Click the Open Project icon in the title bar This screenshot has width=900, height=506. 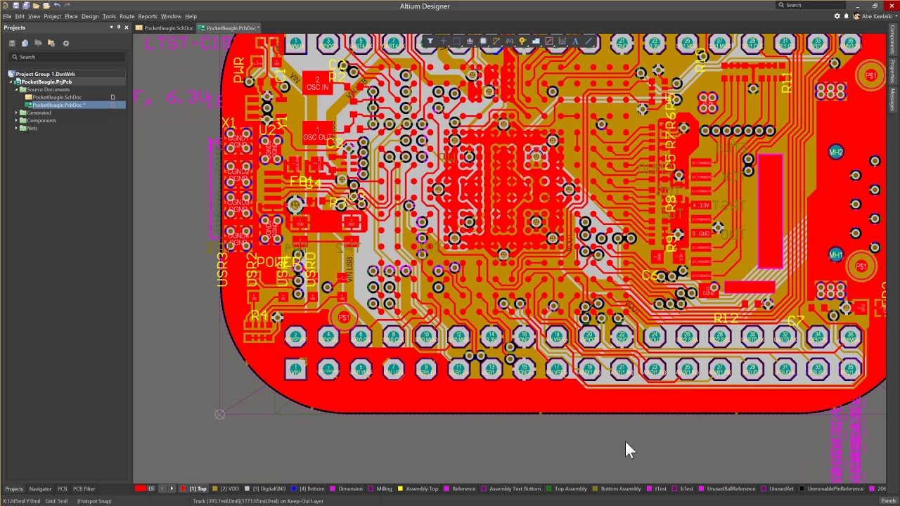click(46, 6)
